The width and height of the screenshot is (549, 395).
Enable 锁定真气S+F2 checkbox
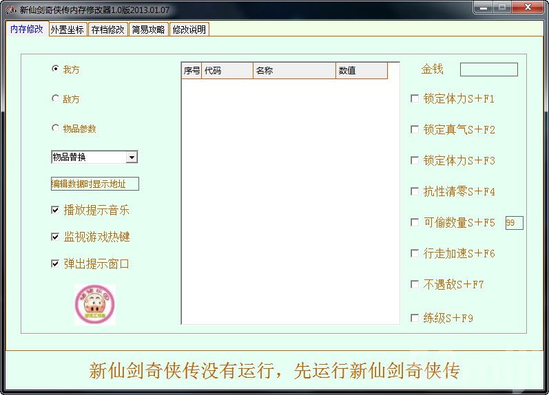415,129
